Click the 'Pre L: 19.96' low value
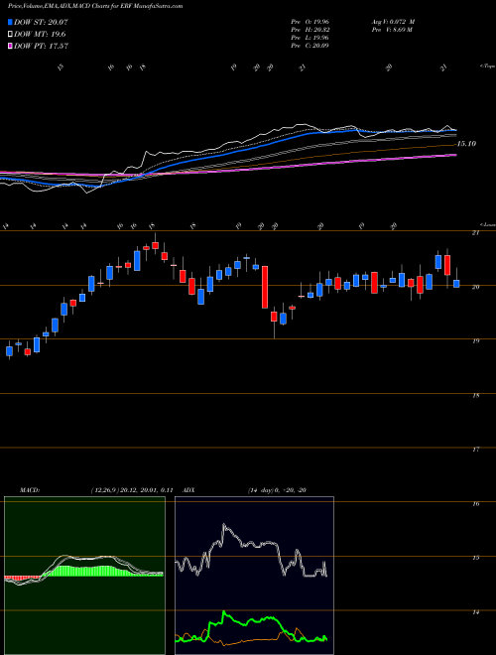The width and height of the screenshot is (496, 655). tap(310, 38)
